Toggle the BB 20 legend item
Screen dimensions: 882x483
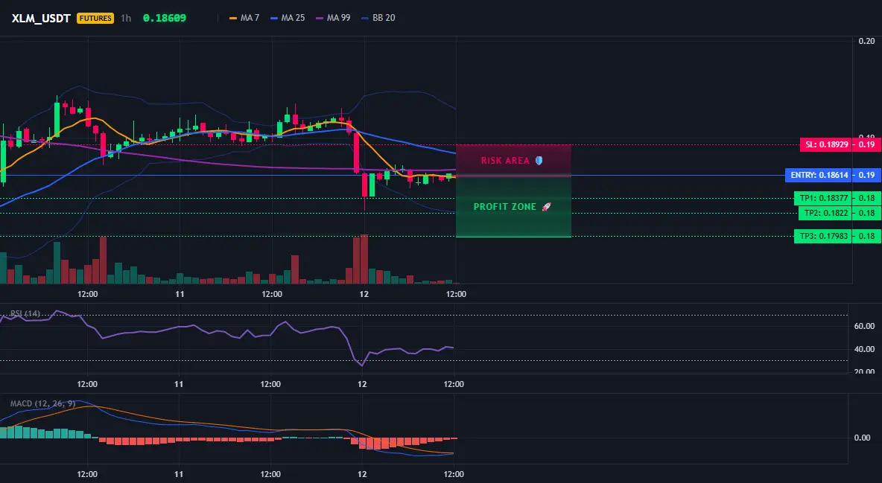click(x=378, y=18)
